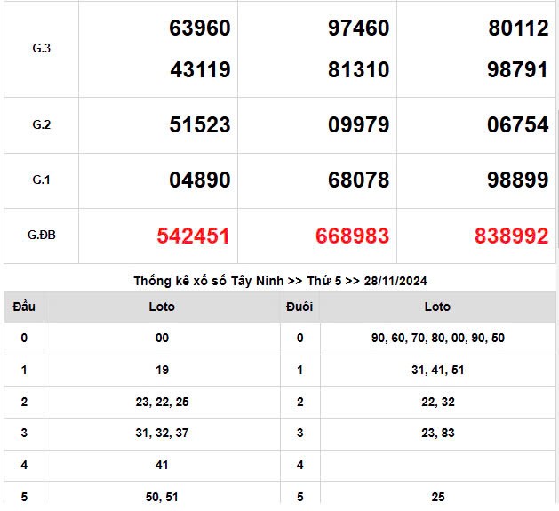Viewport: 559px width, 511px height.
Task: Click the Tây Ninh statistics heading
Action: (280, 281)
